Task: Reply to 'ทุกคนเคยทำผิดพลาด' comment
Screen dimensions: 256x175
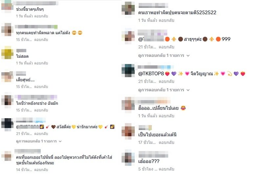Action: tap(41, 39)
